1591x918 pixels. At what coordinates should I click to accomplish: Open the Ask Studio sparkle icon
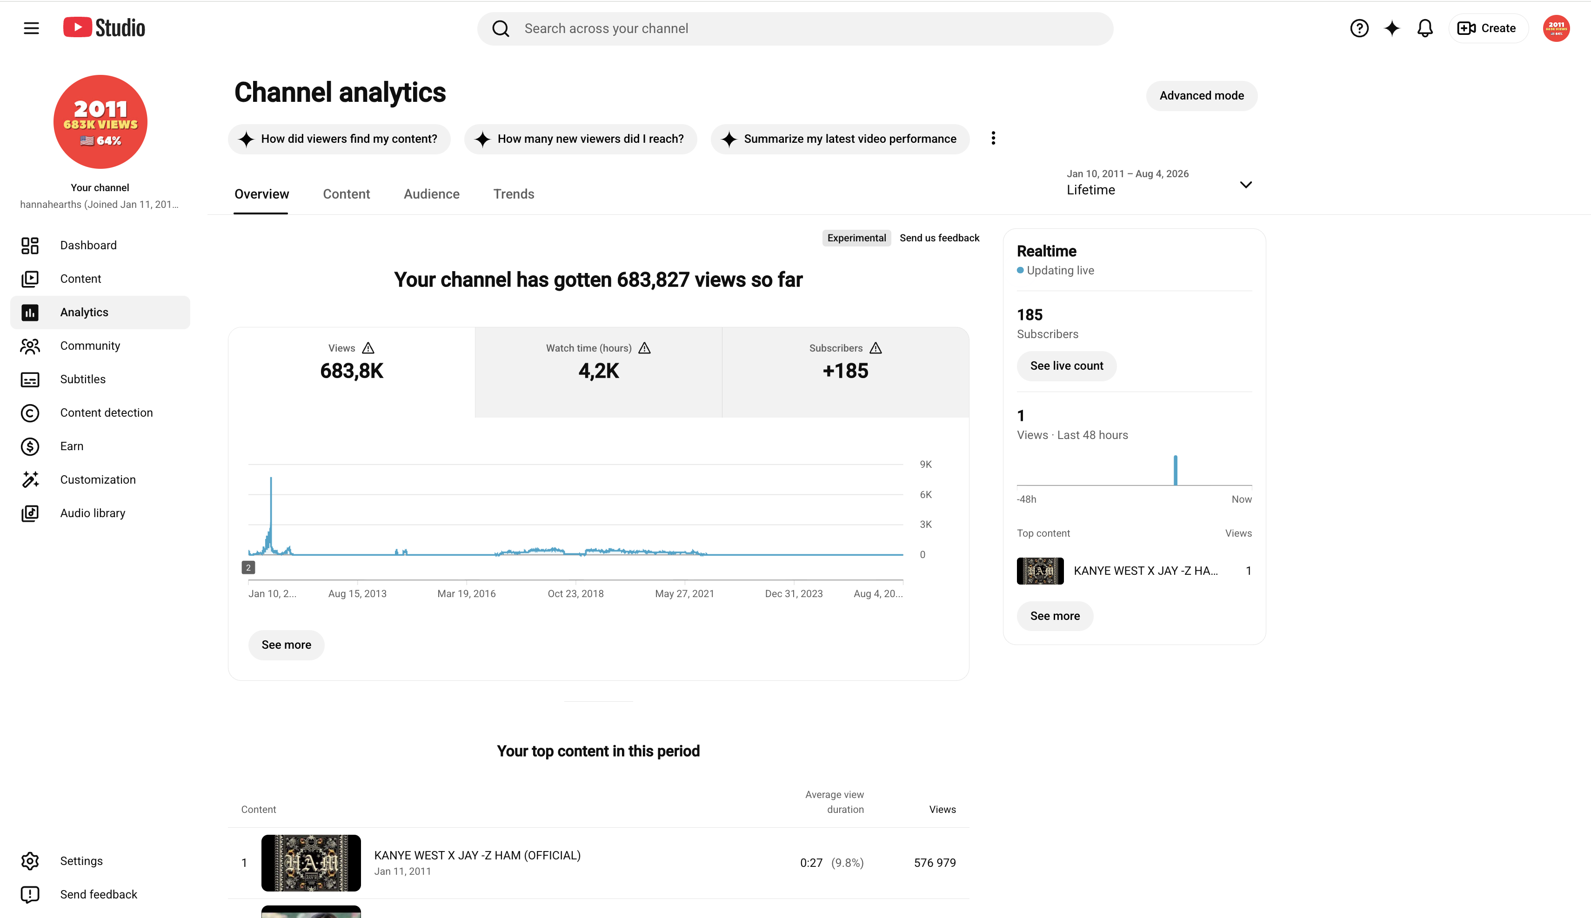pos(1392,28)
